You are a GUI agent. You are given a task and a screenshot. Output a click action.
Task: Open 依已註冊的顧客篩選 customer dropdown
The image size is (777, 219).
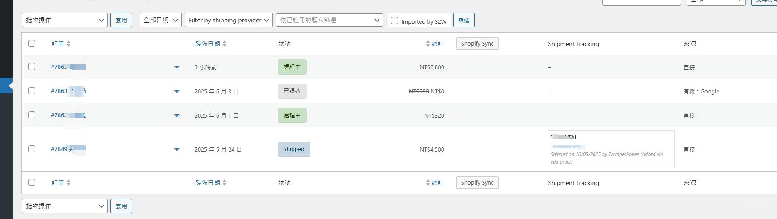pyautogui.click(x=330, y=20)
